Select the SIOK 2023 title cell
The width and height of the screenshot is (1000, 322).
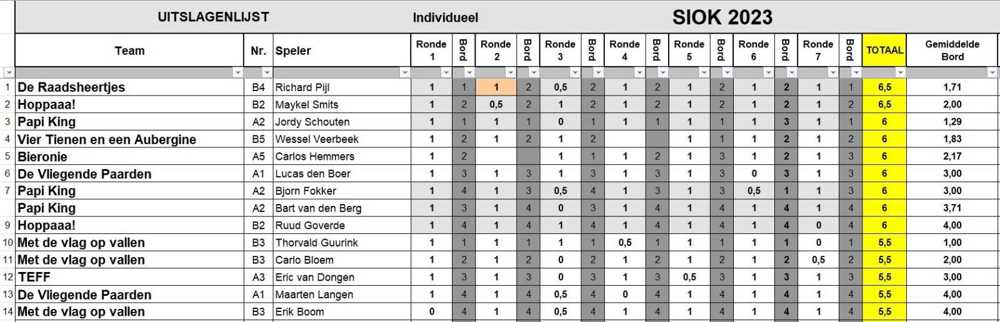tap(722, 17)
